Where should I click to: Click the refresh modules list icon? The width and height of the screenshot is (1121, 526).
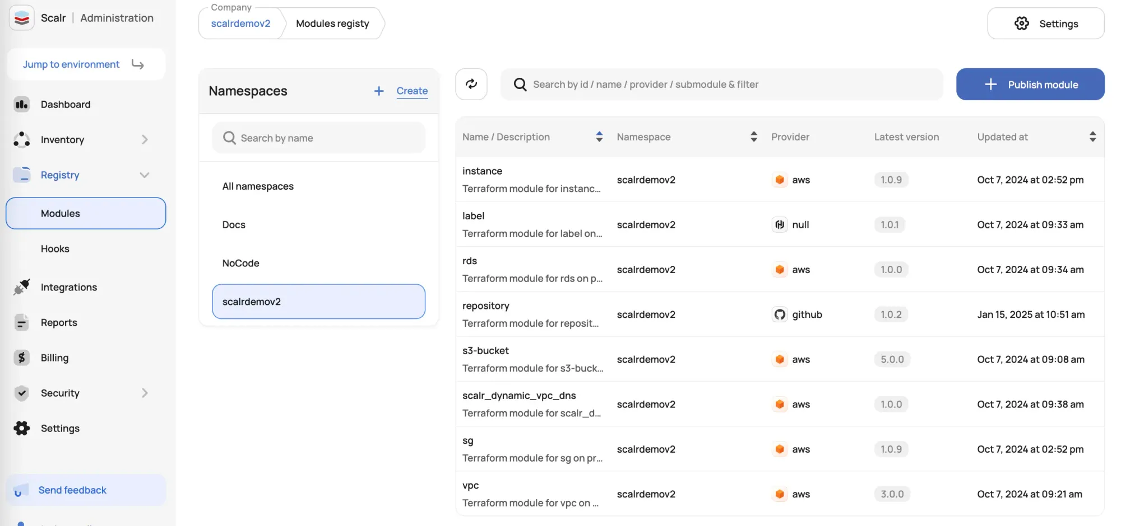click(x=471, y=84)
